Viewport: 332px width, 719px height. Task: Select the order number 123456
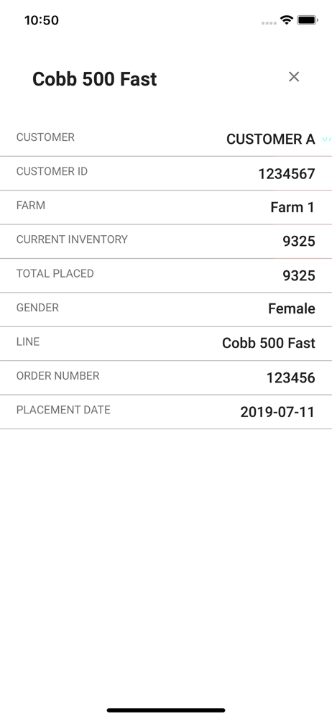click(291, 377)
